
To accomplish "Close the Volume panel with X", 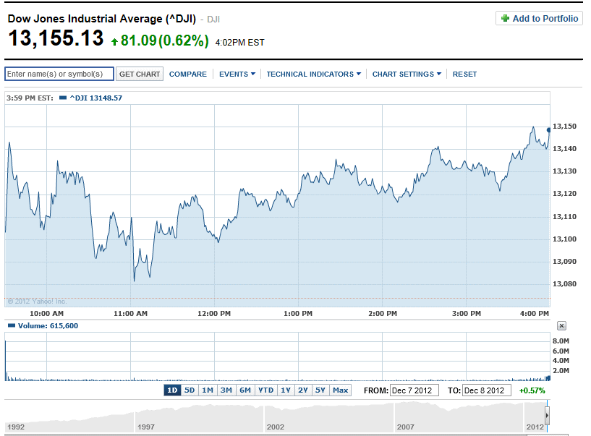I will [x=561, y=326].
